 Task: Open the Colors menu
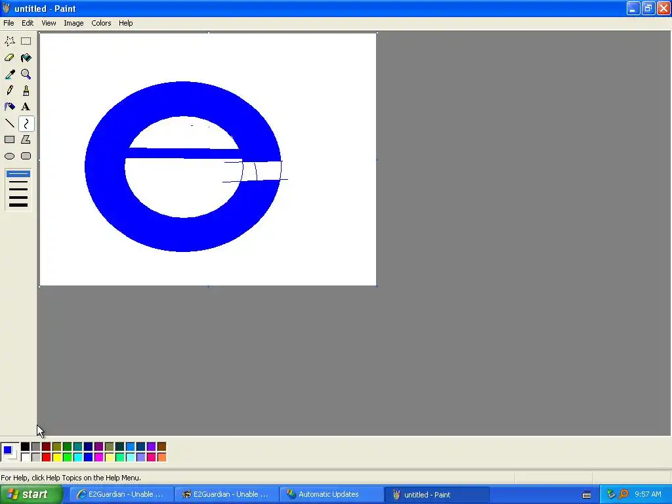[x=101, y=23]
